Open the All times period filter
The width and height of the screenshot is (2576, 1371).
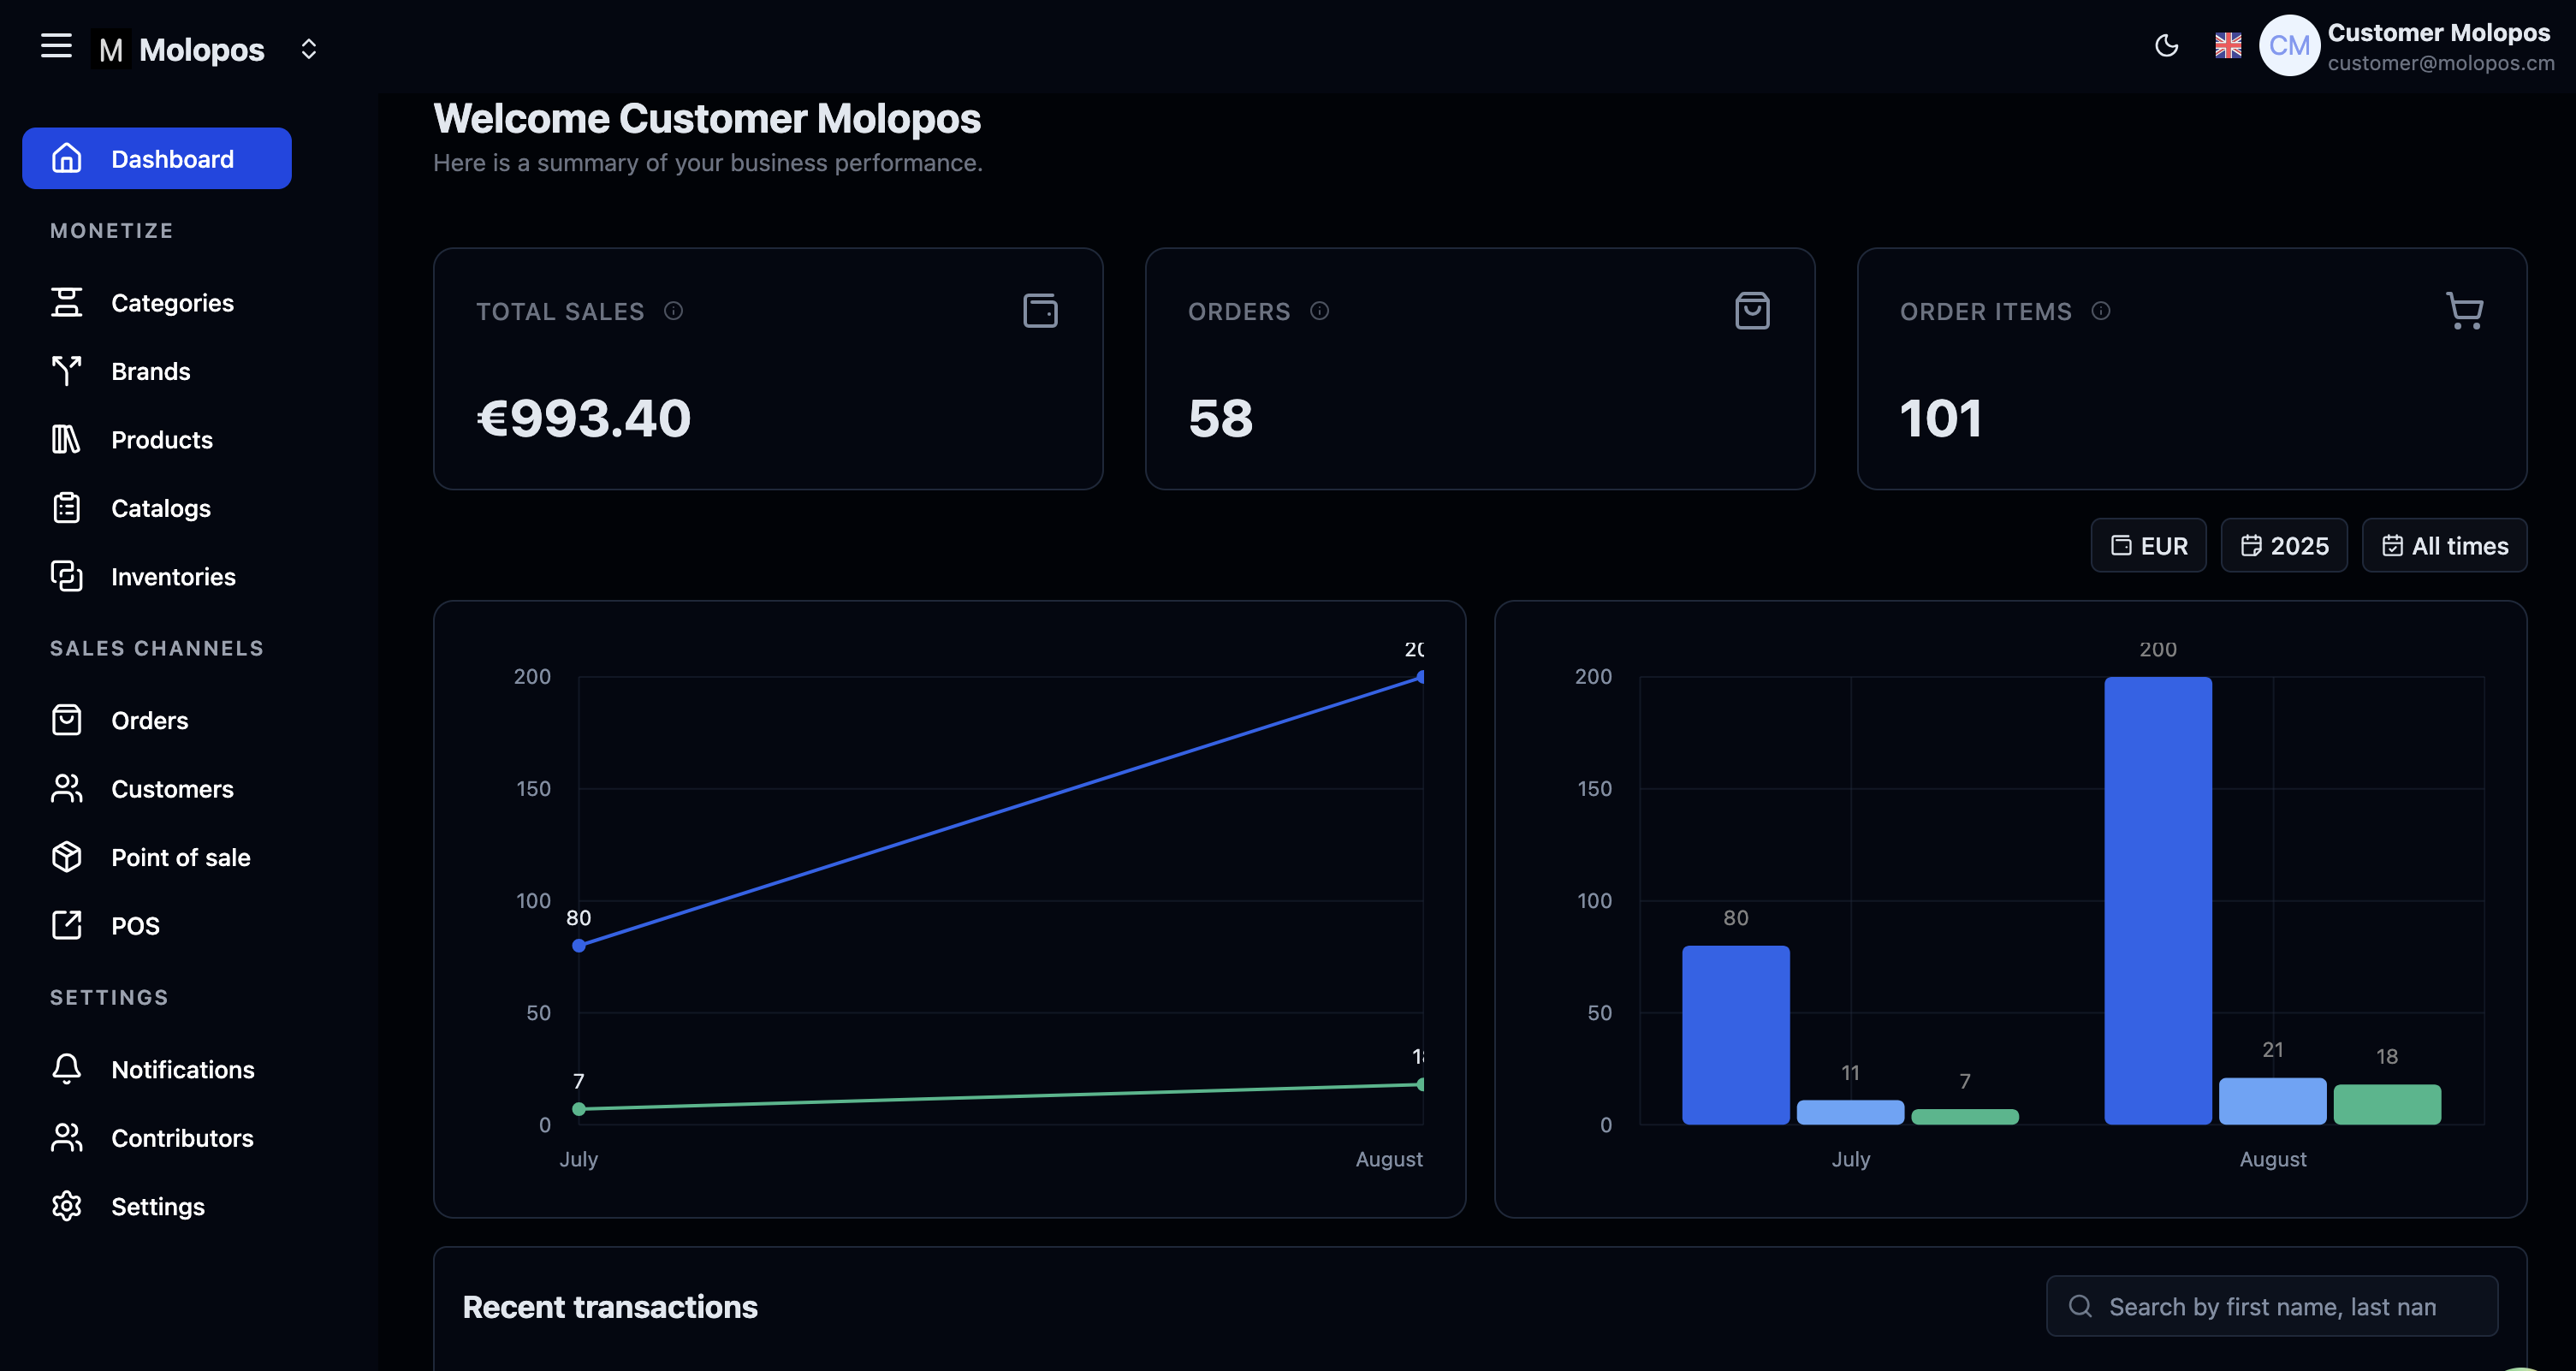2444,546
